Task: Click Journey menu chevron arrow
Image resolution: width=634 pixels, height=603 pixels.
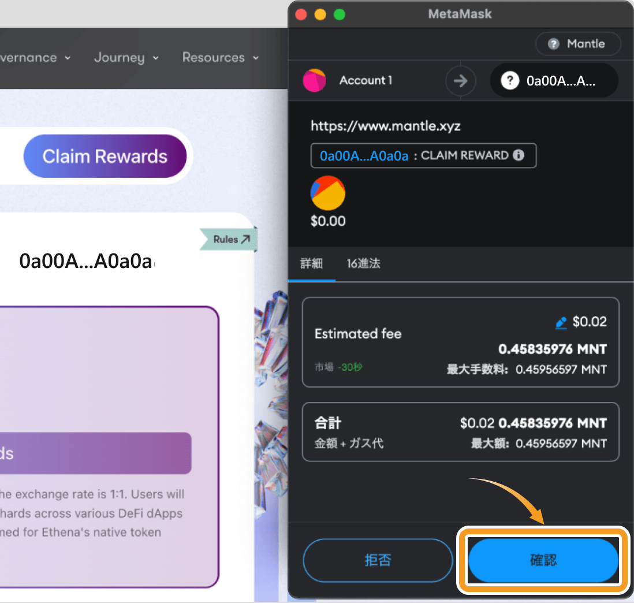Action: coord(156,58)
